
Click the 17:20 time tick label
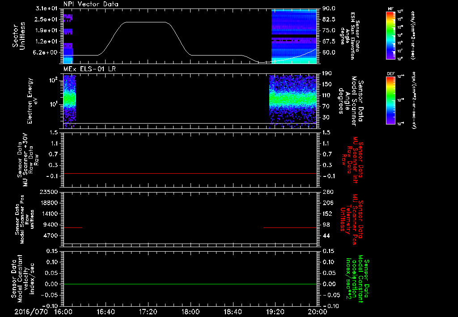(148, 312)
